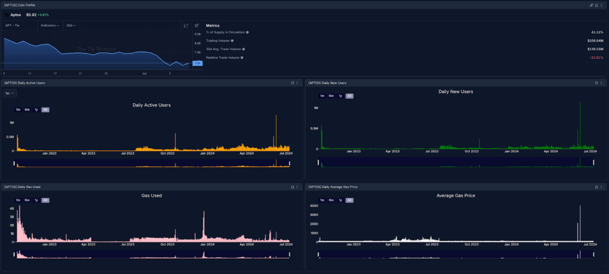
Task: Open the 1m dropdown in Daily Active Users
Action: (x=10, y=93)
